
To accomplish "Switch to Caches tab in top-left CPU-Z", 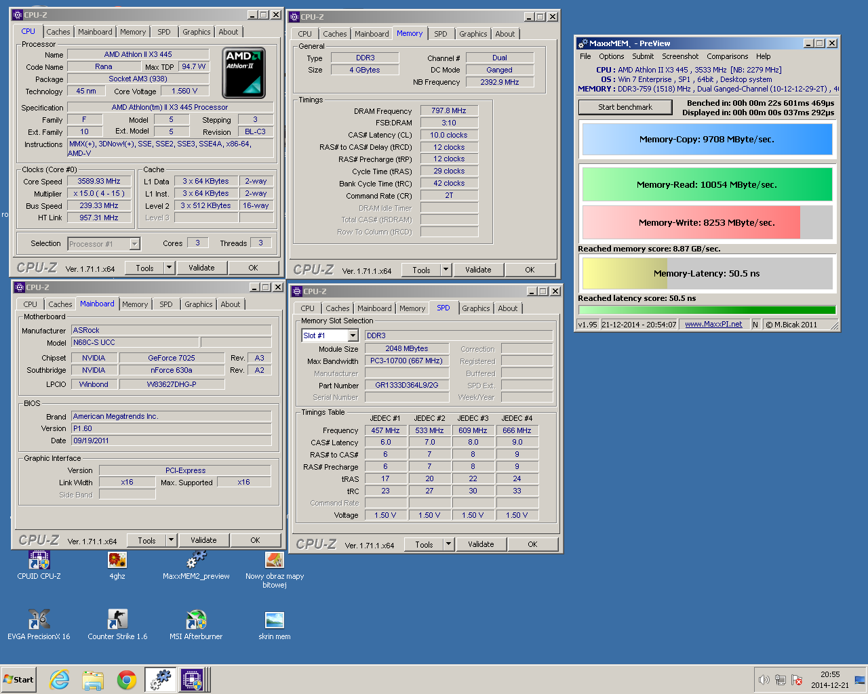I will [x=58, y=32].
